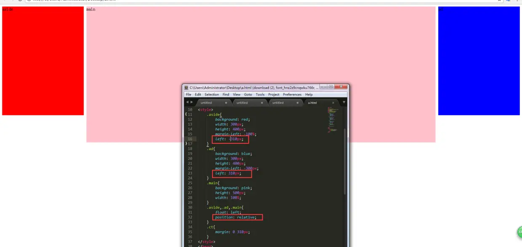
Task: Click the 'main' label on the page
Action: tap(91, 9)
